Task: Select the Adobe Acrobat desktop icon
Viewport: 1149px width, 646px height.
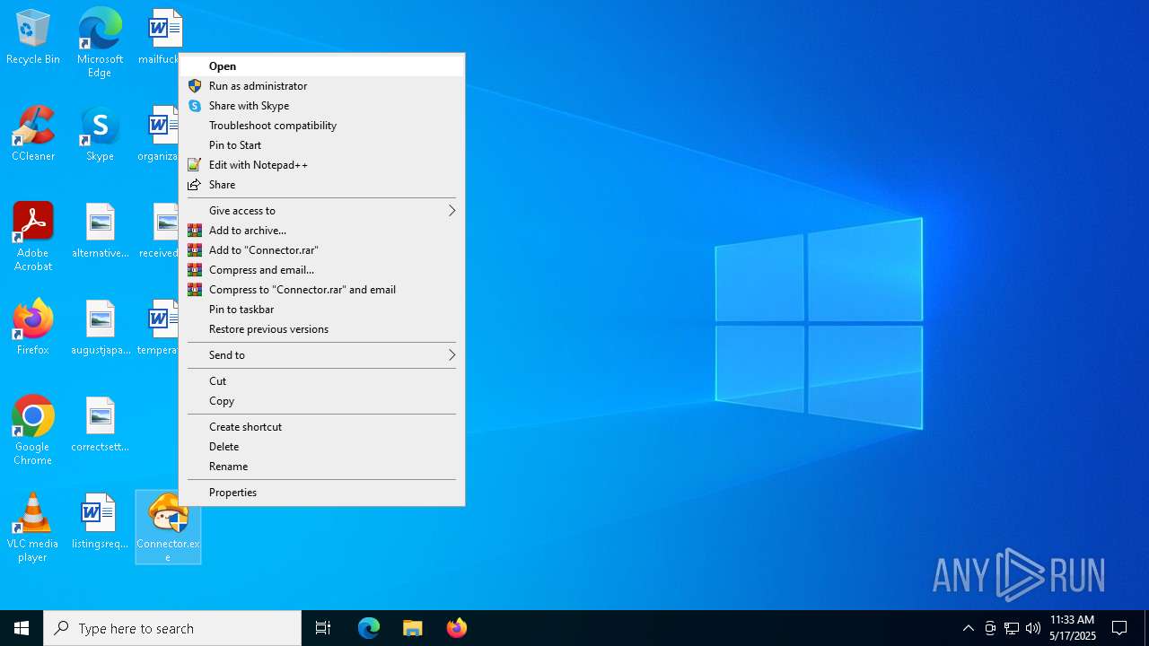Action: pyautogui.click(x=33, y=237)
